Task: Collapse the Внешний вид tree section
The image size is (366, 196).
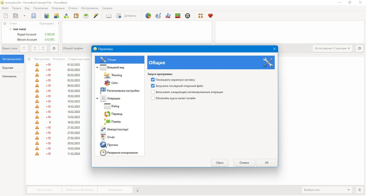Action: tap(97, 67)
